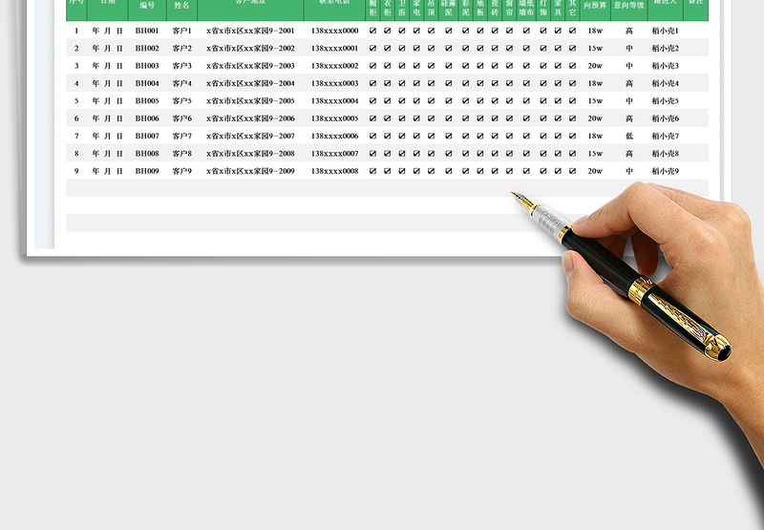The image size is (764, 530).
Task: Select address ending in 9-2003
Action: point(250,66)
